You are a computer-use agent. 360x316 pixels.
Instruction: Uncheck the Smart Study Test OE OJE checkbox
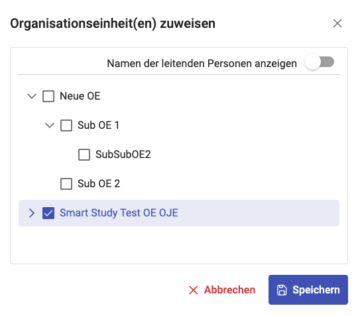[x=48, y=213]
